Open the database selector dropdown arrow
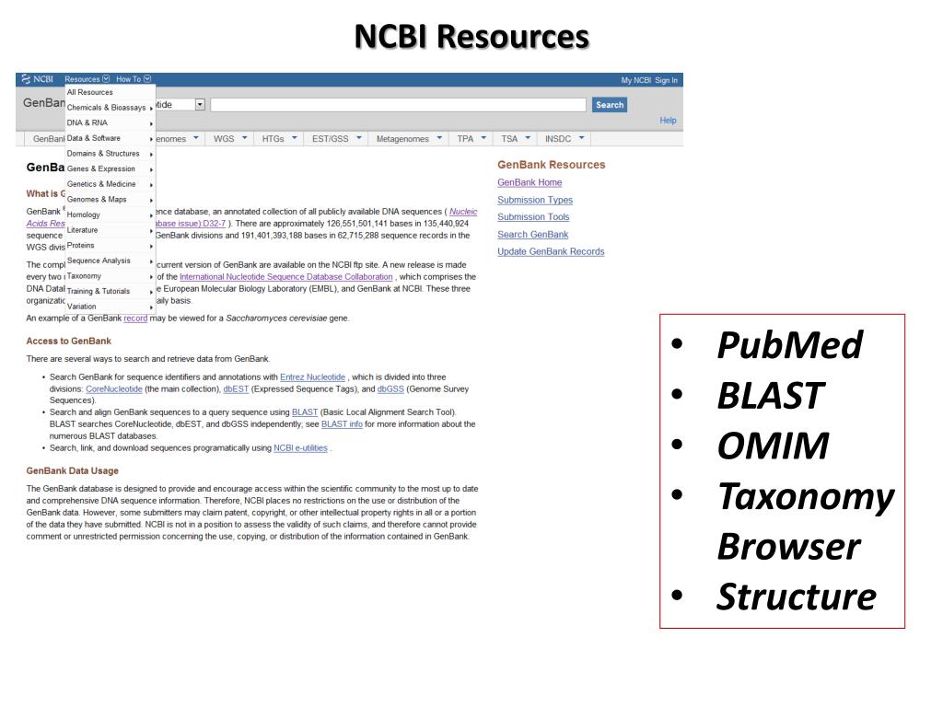Screen dimensions: 943x707 pyautogui.click(x=200, y=105)
